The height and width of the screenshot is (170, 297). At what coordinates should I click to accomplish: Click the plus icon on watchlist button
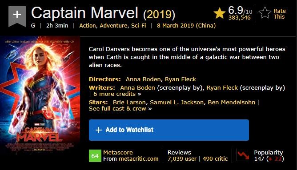99,130
